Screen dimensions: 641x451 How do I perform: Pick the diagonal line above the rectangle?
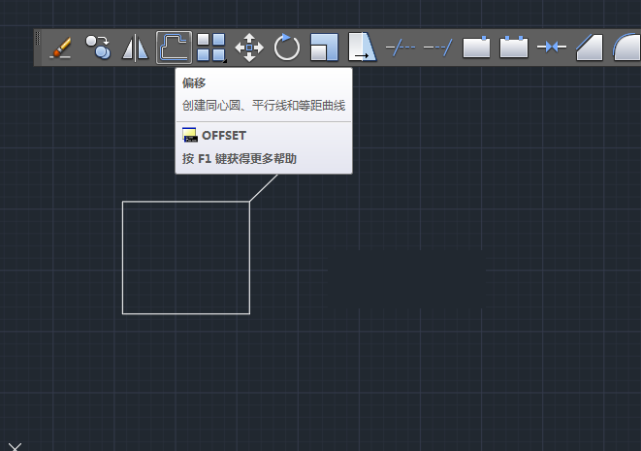[x=264, y=188]
